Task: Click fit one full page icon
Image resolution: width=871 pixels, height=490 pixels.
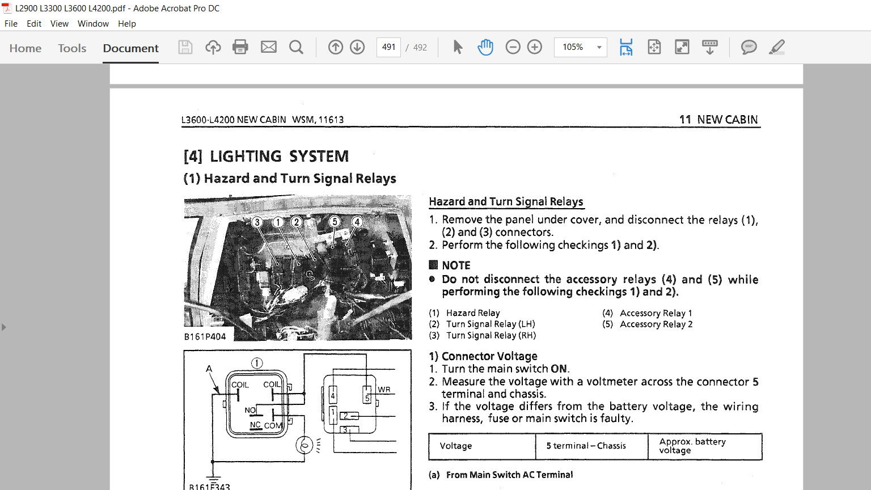Action: [654, 47]
